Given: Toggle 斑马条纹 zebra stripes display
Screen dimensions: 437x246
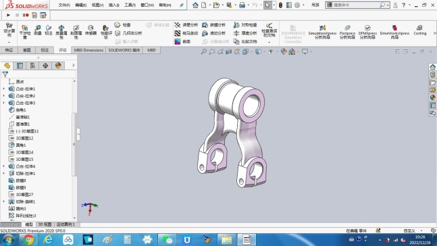Looking at the screenshot, I should click(x=186, y=33).
